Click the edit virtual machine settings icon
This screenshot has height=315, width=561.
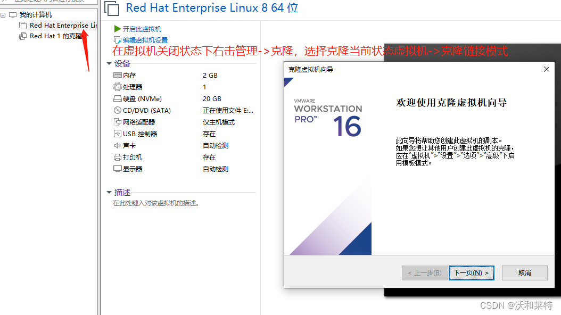pyautogui.click(x=117, y=40)
